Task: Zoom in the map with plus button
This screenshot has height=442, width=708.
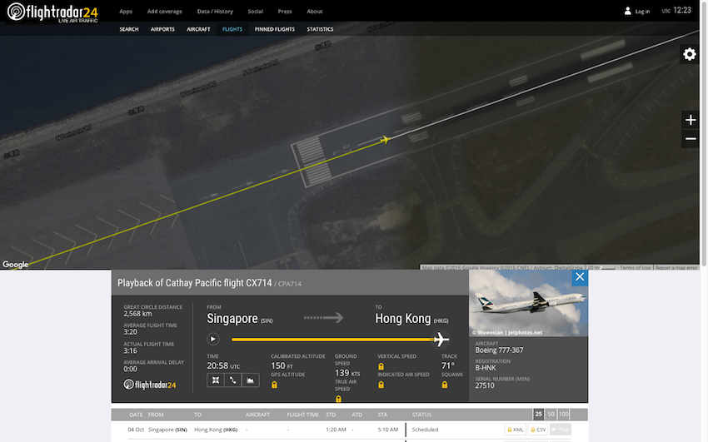Action: click(x=691, y=120)
